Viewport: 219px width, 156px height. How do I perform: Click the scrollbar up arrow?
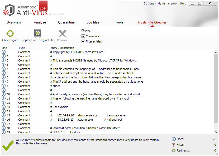coord(216,53)
